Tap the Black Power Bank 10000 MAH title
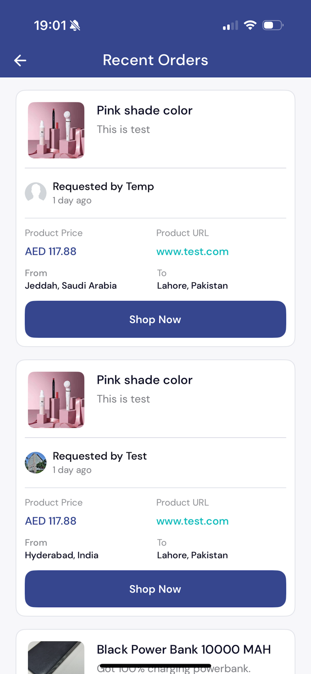This screenshot has width=311, height=674. pos(184,649)
